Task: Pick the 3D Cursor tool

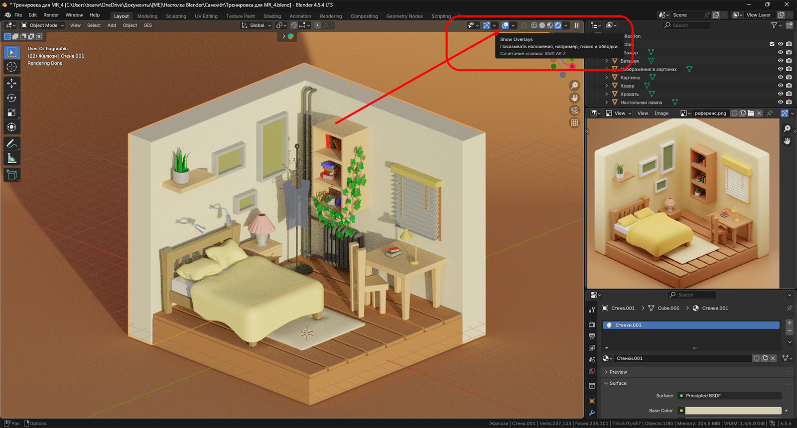Action: coord(11,67)
